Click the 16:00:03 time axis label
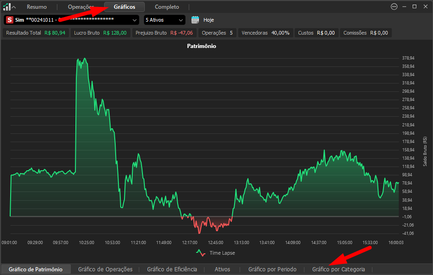 (x=396, y=243)
